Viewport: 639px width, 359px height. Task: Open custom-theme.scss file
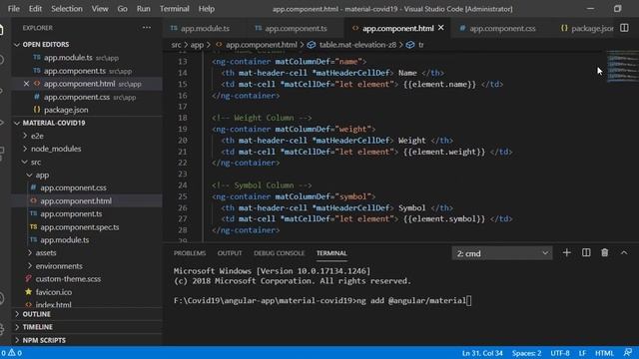[87, 279]
